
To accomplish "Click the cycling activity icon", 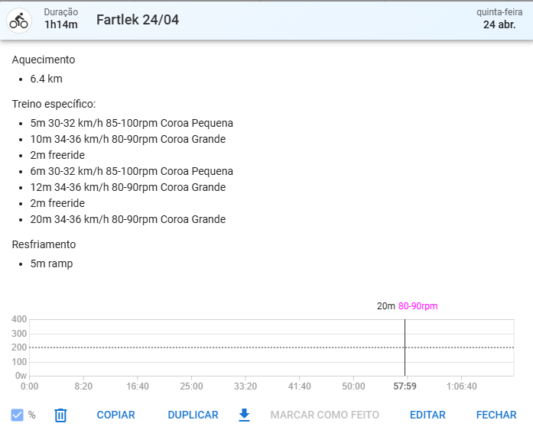I will 19,21.
